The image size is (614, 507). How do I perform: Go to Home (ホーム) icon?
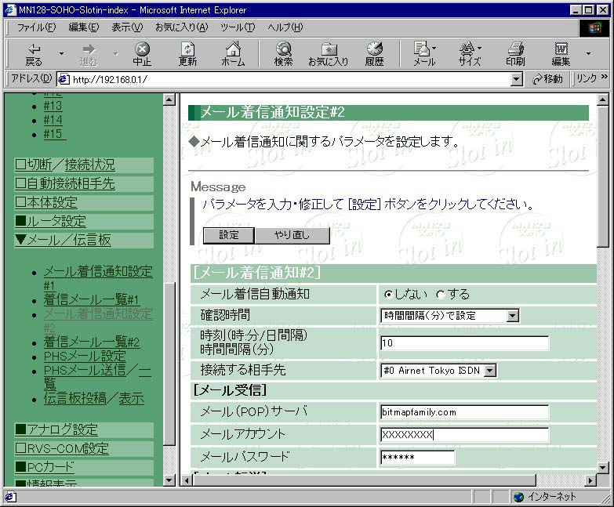233,53
